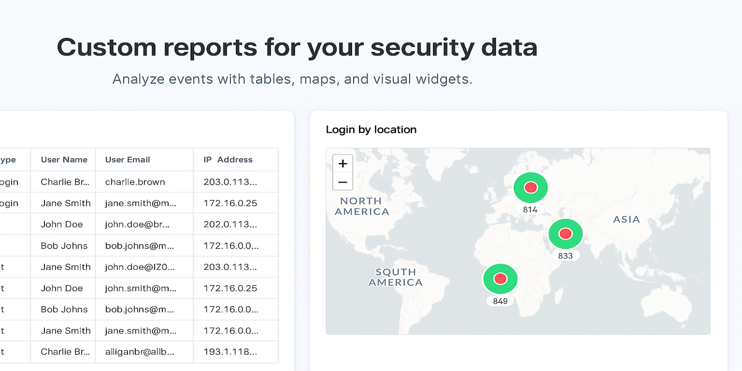
Task: Zoom in on the login map
Action: click(342, 164)
